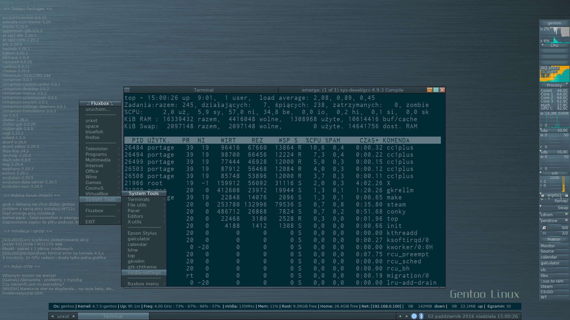The height and width of the screenshot is (320, 570).
Task: Open the Wine submenu
Action: 100,177
